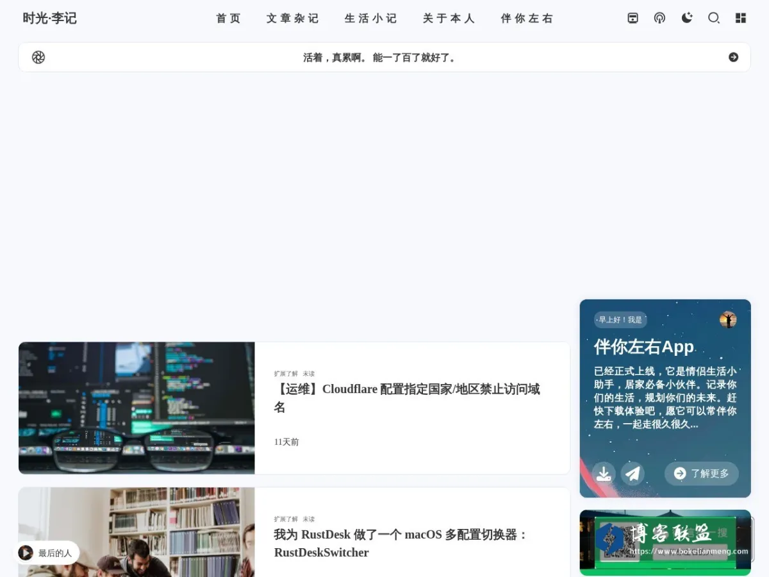Click 扩展了解 tag on Cloudflare article
769x577 pixels.
coord(286,374)
